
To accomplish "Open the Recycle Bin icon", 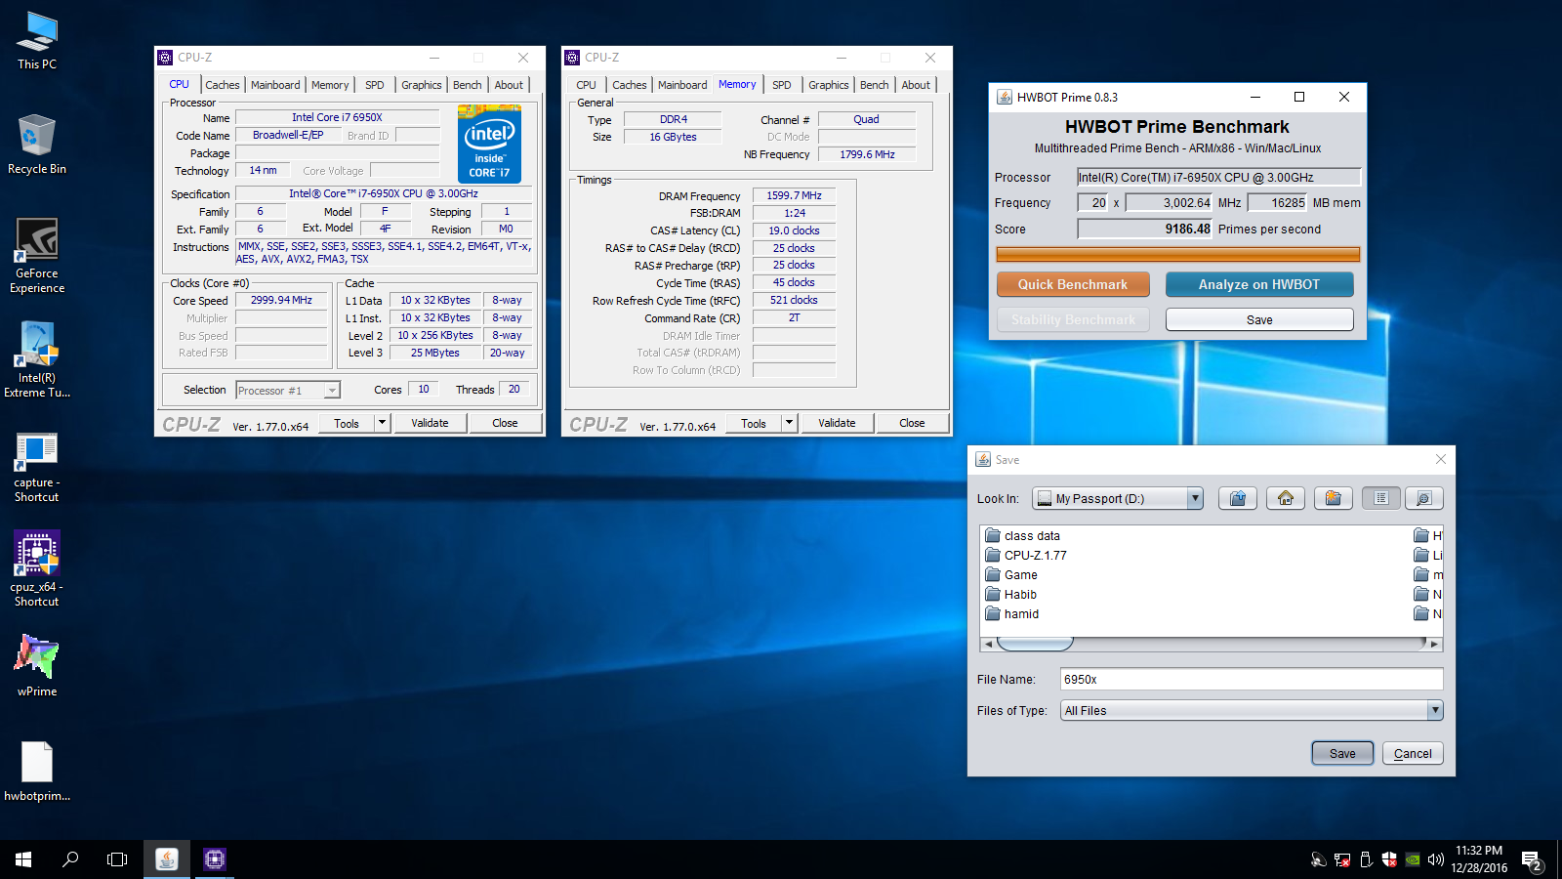I will [37, 144].
